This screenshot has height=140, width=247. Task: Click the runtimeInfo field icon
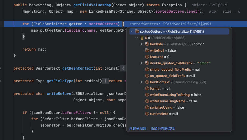[147, 114]
